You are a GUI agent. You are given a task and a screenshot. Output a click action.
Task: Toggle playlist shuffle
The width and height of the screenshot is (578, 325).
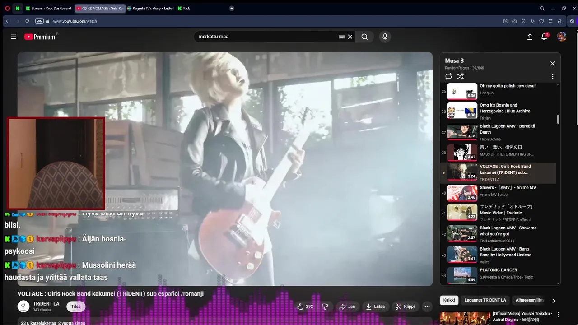pyautogui.click(x=461, y=77)
